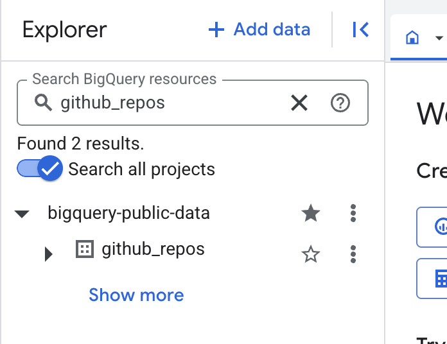The image size is (447, 344).
Task: Click the Show more link
Action: pos(136,295)
